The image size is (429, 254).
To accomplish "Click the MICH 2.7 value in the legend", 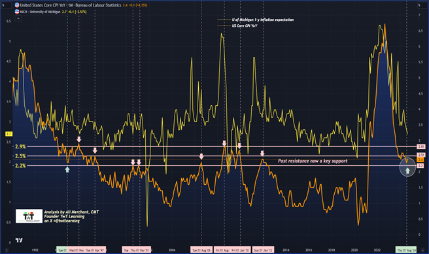I will pyautogui.click(x=64, y=12).
